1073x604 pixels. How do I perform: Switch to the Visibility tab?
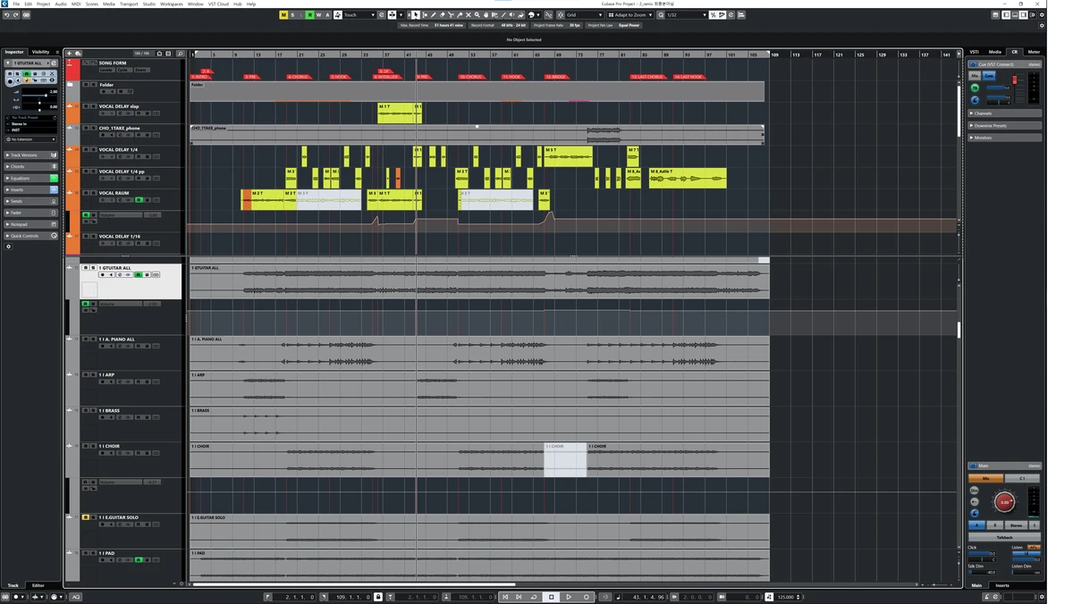click(41, 52)
